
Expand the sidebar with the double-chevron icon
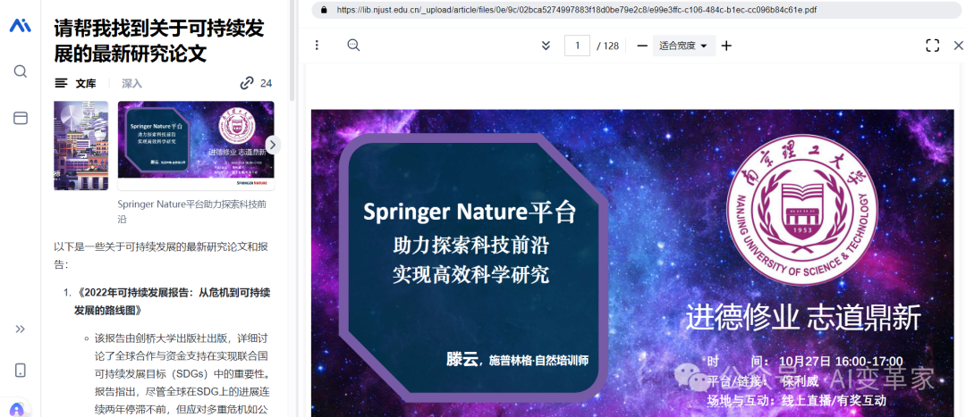[21, 329]
